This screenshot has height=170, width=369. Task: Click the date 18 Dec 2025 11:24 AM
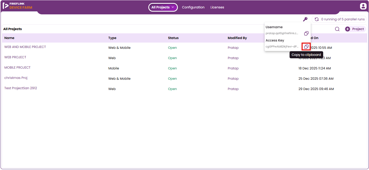[315, 68]
